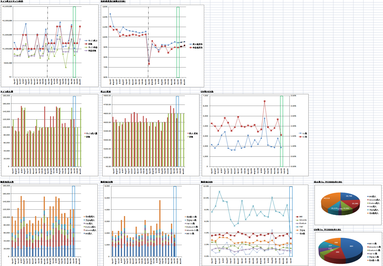Select the Adwords流入 legend entry in stacked chart

pyautogui.click(x=90, y=230)
